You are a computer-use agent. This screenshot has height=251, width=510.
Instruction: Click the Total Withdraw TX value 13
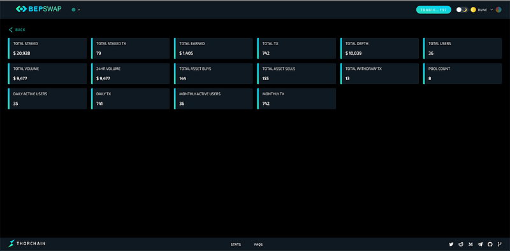click(347, 79)
